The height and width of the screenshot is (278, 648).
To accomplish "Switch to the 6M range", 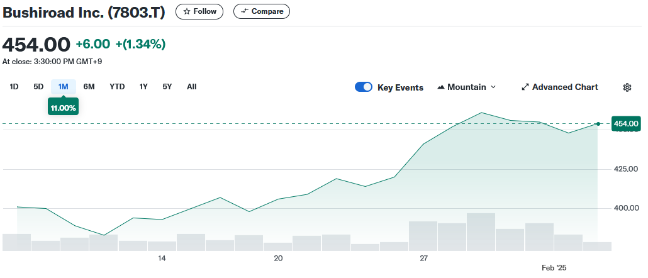I will click(89, 87).
